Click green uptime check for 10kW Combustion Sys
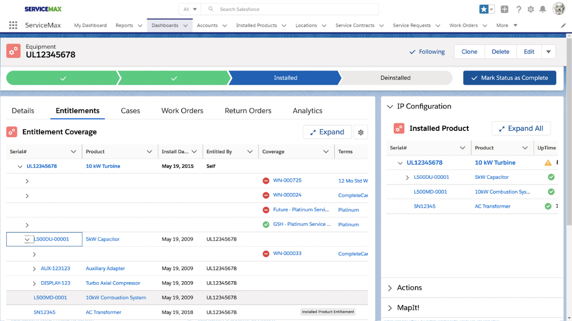This screenshot has height=321, width=572. point(551,192)
